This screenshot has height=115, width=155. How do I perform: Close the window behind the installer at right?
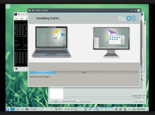click(x=142, y=14)
